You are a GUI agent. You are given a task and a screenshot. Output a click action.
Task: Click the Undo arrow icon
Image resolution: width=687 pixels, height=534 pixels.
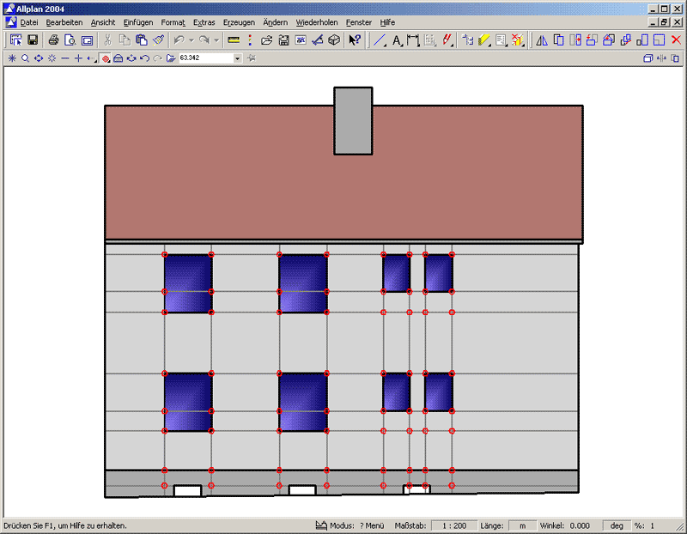point(178,40)
